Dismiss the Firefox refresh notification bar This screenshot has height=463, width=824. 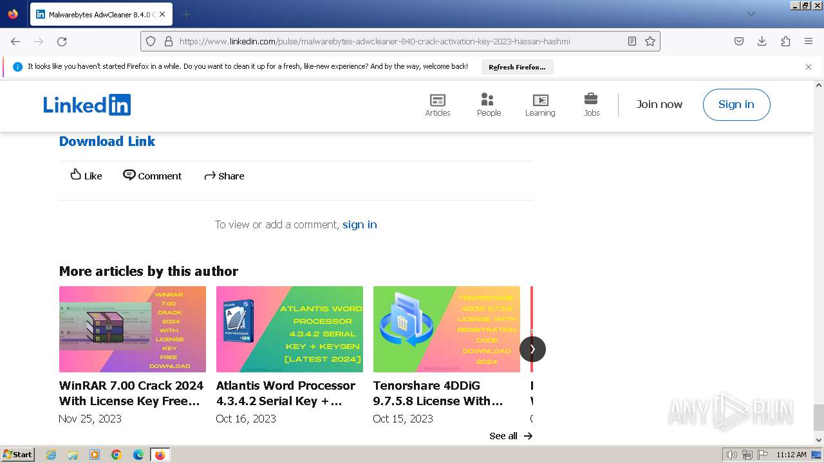(x=809, y=67)
